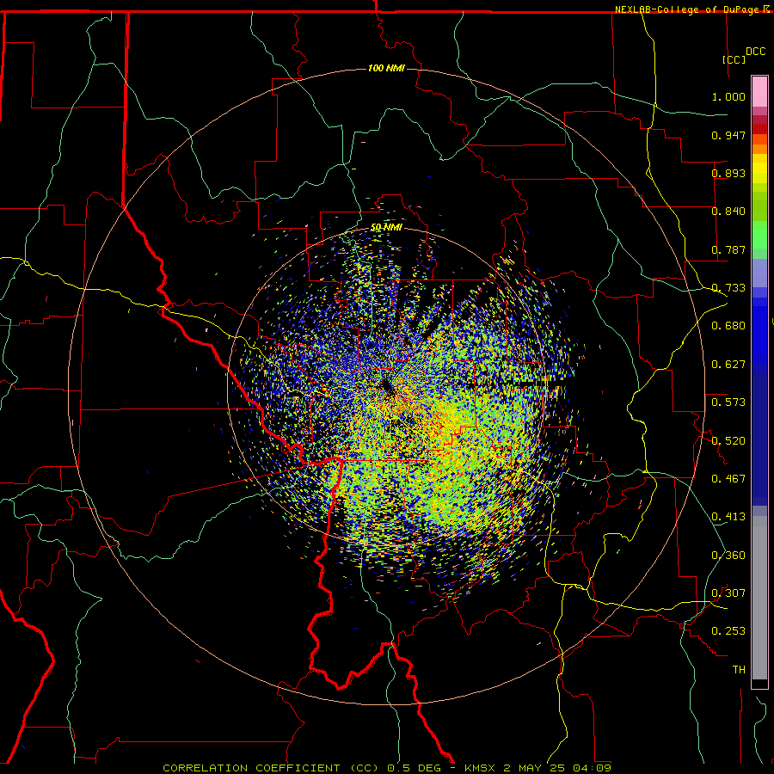This screenshot has height=774, width=774.
Task: Pick the pink swatch on the color scale
Action: 759,91
